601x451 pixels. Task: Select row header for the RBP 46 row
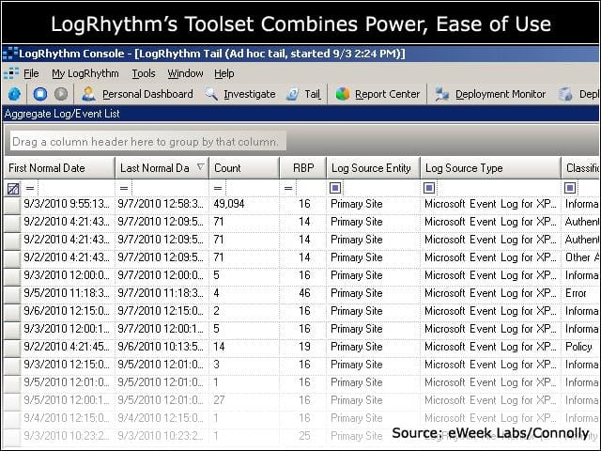(12, 294)
